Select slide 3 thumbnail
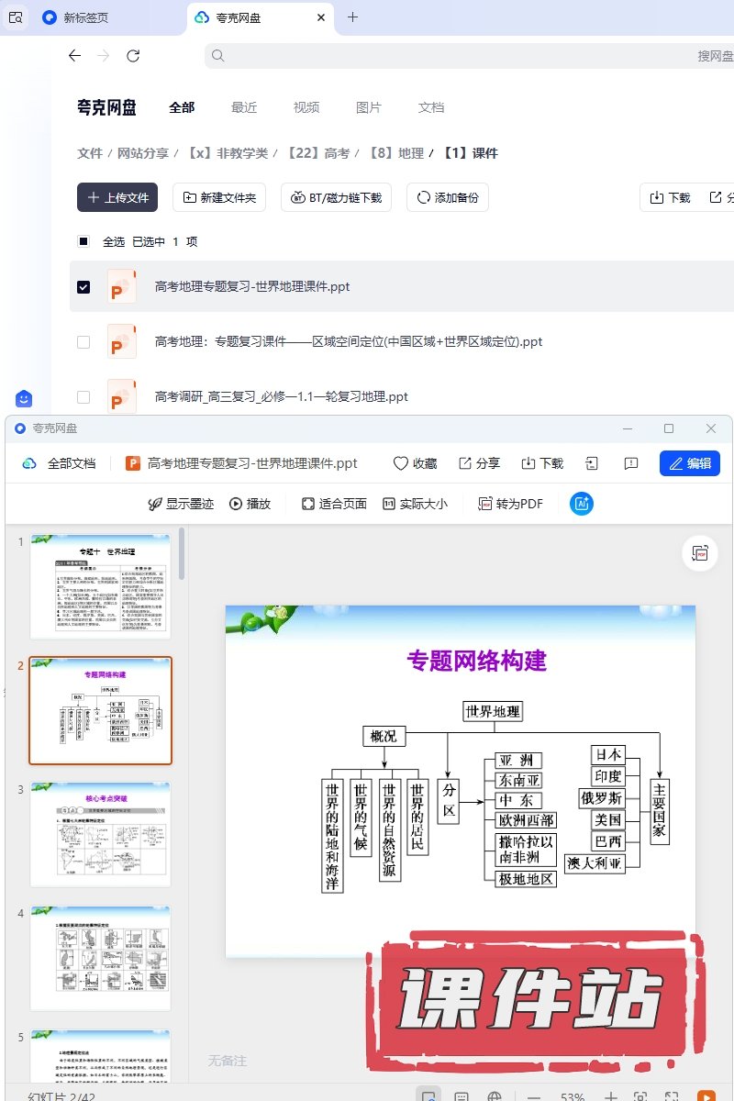 101,834
